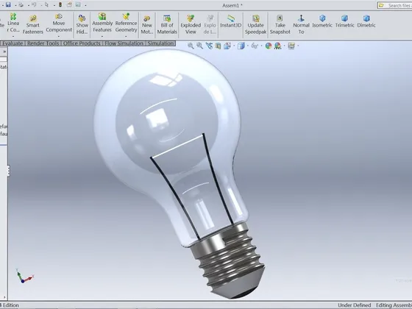This screenshot has height=309, width=412.
Task: Open the Linear Component Pattern tool
Action: point(13,23)
